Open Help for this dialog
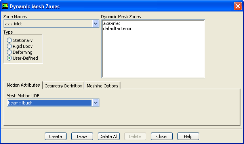This screenshot has width=244, height=144. coord(188,136)
